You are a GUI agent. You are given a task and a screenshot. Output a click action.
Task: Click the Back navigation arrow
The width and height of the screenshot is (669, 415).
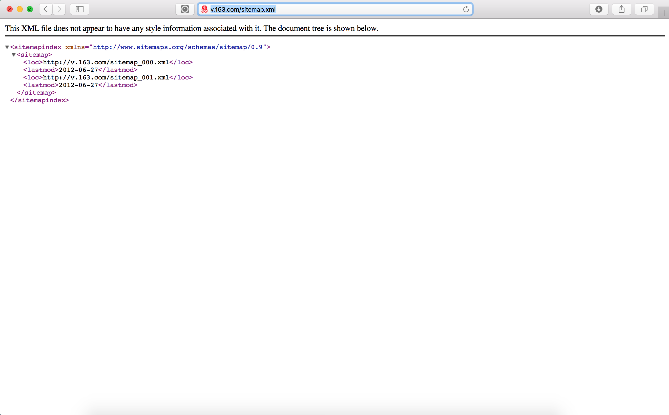pyautogui.click(x=46, y=9)
